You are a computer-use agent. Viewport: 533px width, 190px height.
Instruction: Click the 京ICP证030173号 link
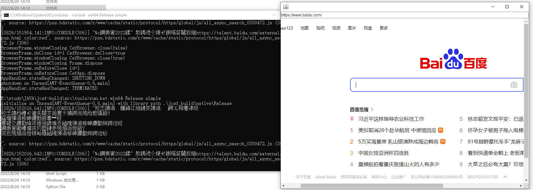click(482, 177)
